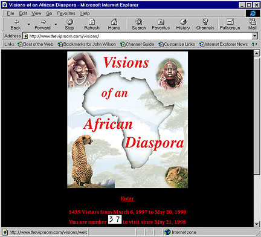Open Bookmarks for John Wilson link
Screen dimensions: 261x237
[x=87, y=44]
